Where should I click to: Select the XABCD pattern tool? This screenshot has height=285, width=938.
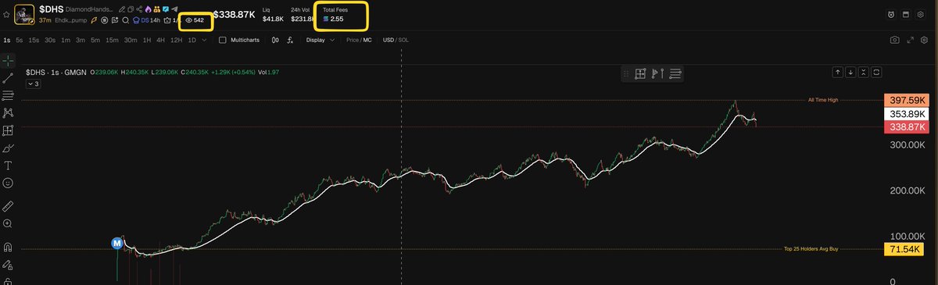coord(8,113)
